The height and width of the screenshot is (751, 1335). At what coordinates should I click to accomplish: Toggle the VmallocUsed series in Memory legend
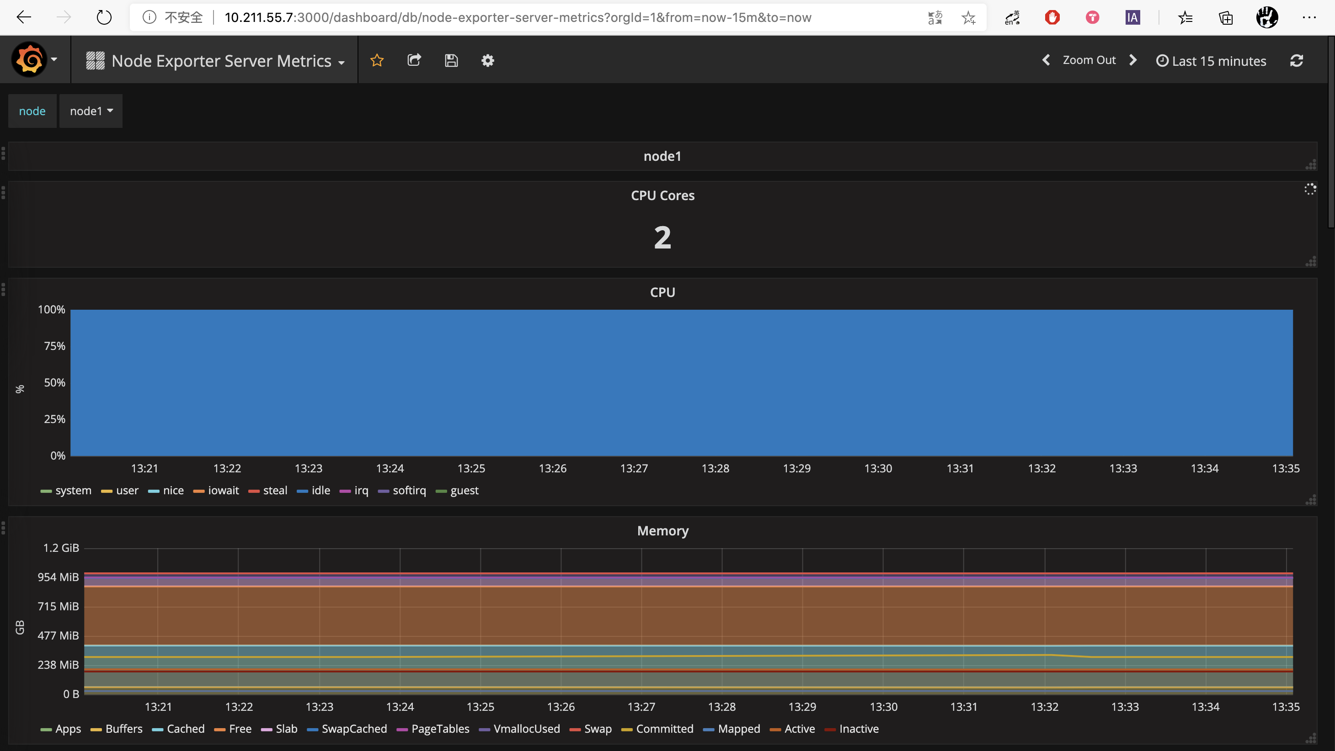[x=527, y=729]
